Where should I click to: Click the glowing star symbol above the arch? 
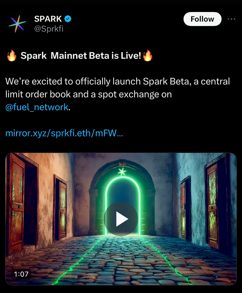122,172
